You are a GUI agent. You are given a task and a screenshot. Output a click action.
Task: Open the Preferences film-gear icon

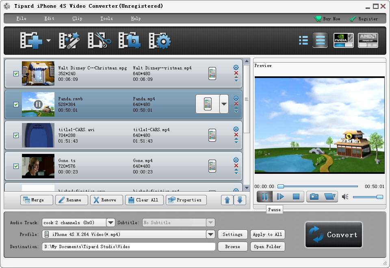click(160, 41)
